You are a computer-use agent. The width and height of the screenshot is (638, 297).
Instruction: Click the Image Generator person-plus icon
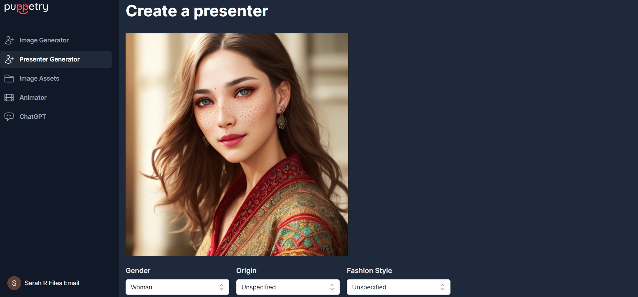[x=9, y=40]
